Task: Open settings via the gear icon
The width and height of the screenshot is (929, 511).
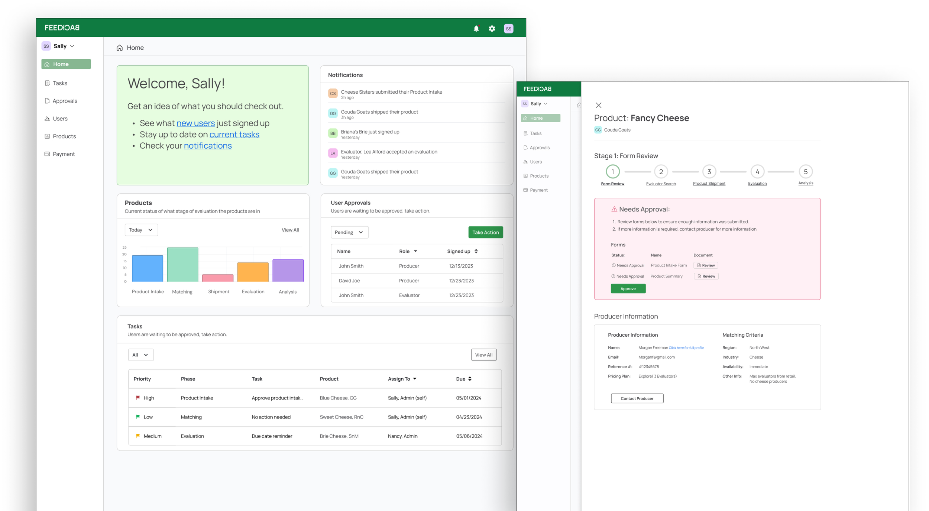Action: (x=492, y=29)
